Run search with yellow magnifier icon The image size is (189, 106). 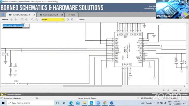[63, 19]
